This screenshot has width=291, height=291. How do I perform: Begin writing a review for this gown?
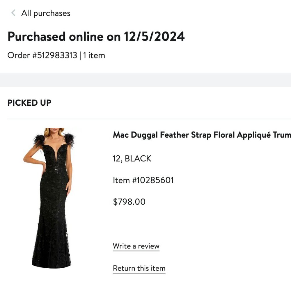136,246
